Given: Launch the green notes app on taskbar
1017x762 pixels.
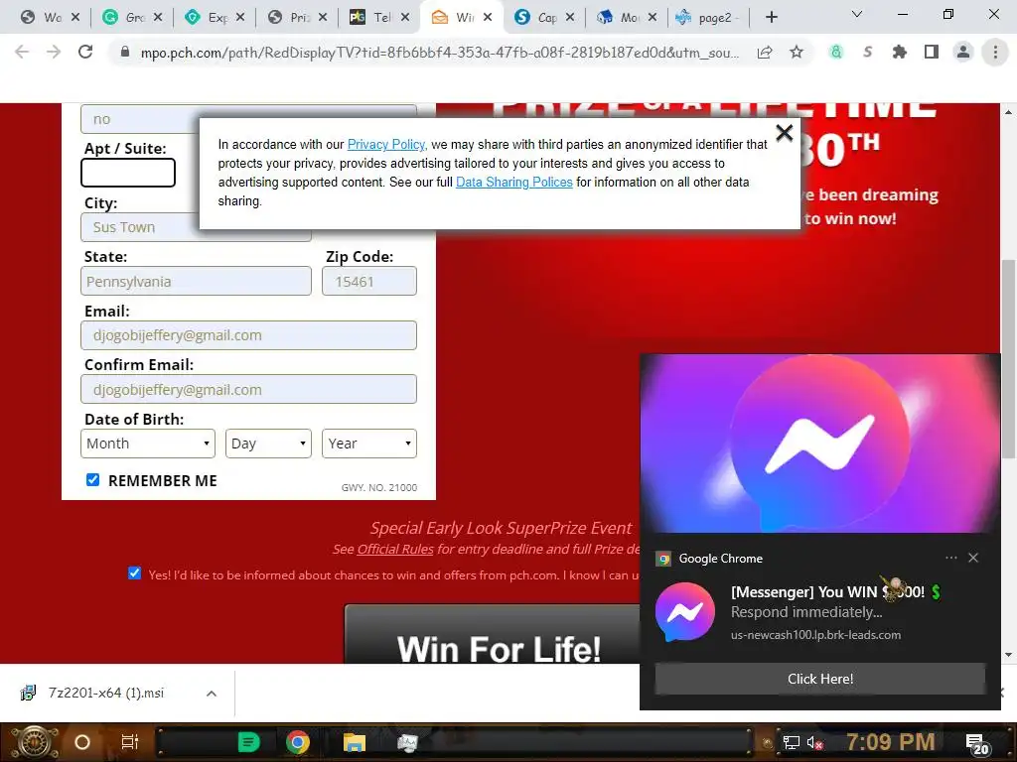Looking at the screenshot, I should pyautogui.click(x=248, y=742).
